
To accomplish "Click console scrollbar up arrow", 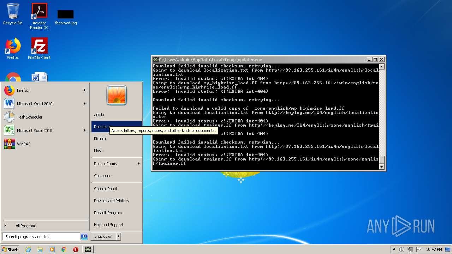I will click(381, 66).
